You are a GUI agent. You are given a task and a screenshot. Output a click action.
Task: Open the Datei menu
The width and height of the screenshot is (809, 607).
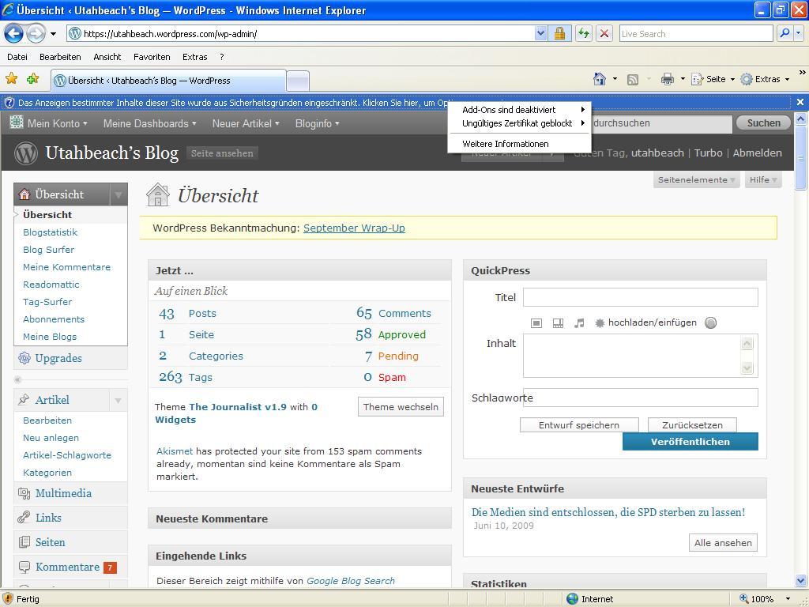point(17,57)
